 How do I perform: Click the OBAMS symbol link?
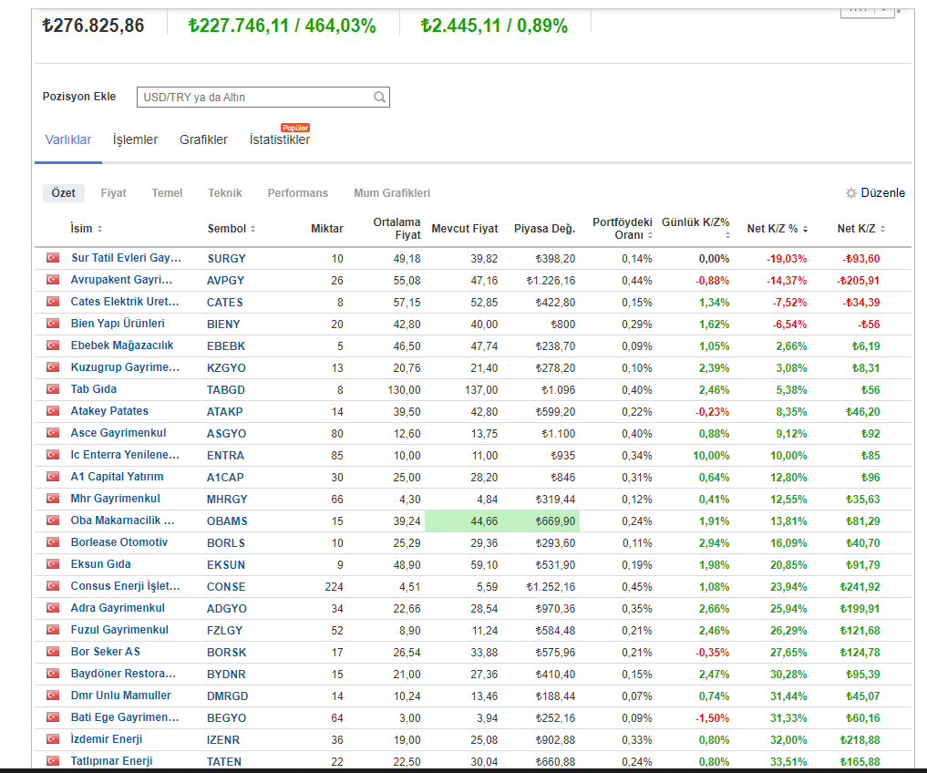pyautogui.click(x=227, y=521)
